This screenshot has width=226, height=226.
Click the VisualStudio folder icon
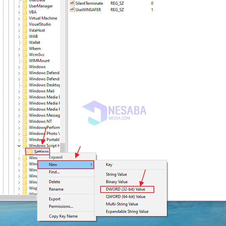25,24
